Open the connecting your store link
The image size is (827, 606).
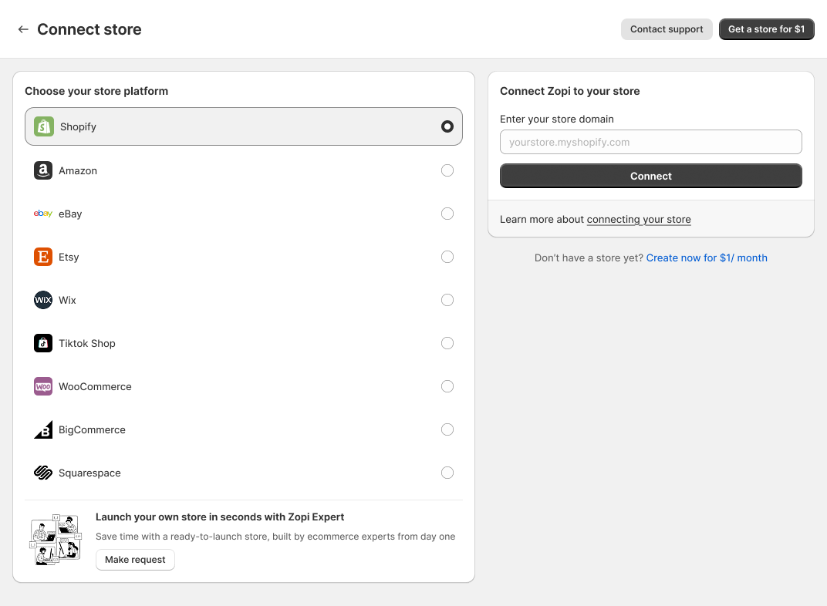(639, 220)
